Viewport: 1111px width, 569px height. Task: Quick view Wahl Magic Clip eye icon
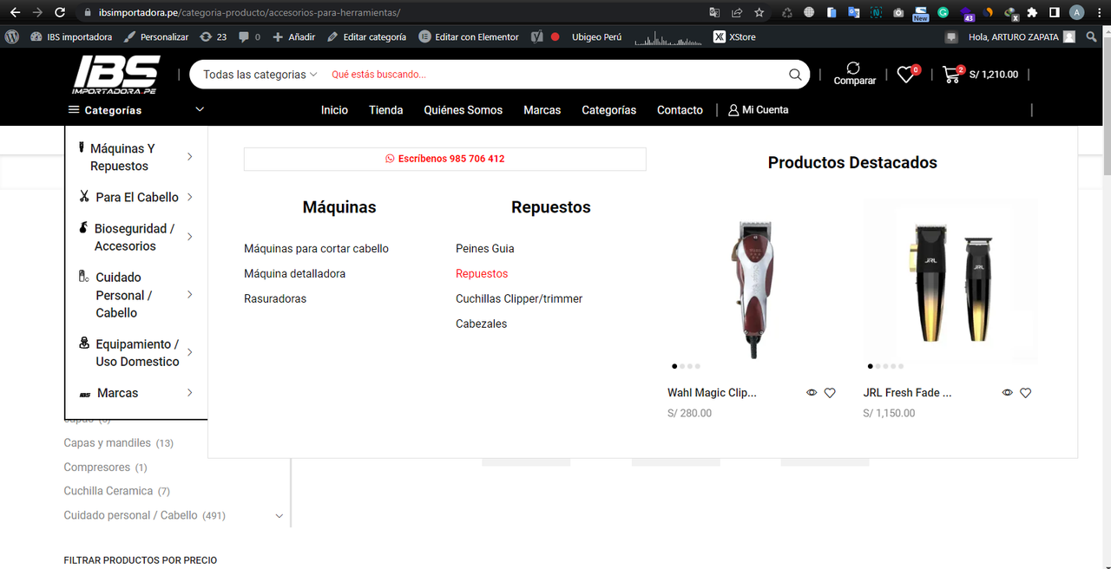coord(812,393)
